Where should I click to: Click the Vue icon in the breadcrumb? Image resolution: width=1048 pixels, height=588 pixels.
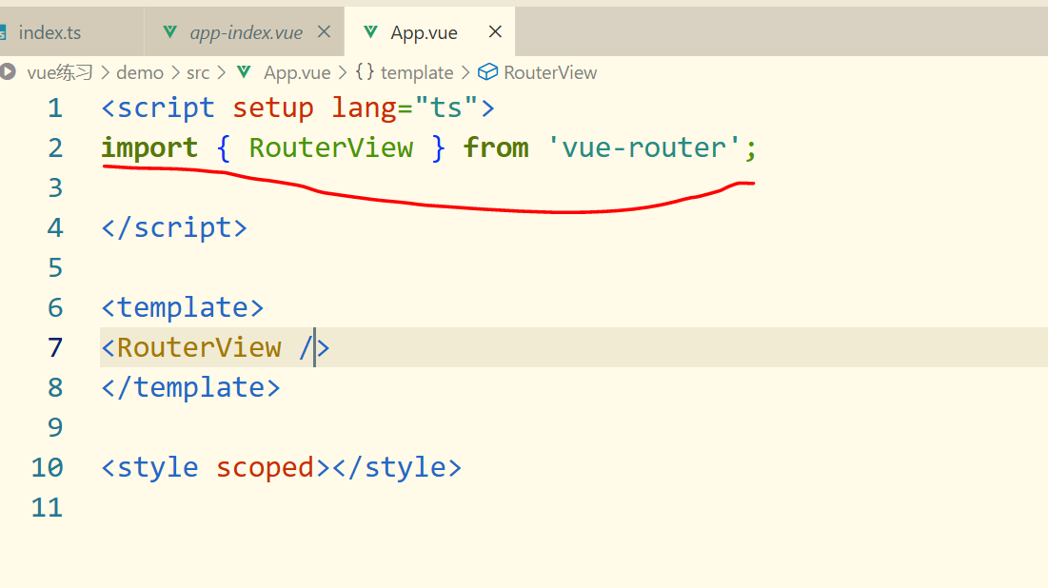[244, 72]
